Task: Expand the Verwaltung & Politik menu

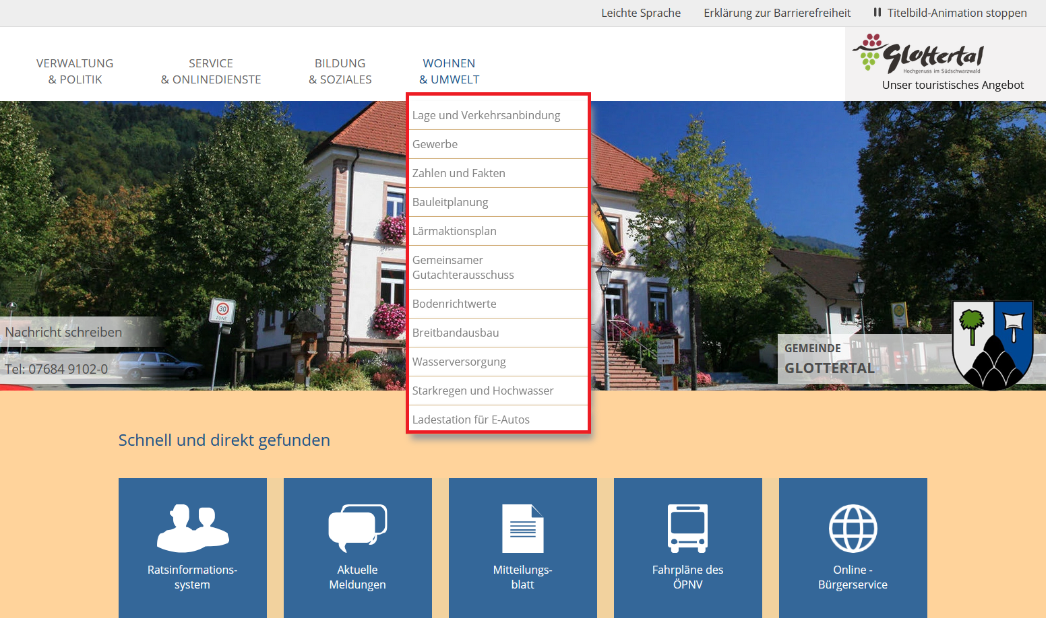Action: [x=75, y=71]
